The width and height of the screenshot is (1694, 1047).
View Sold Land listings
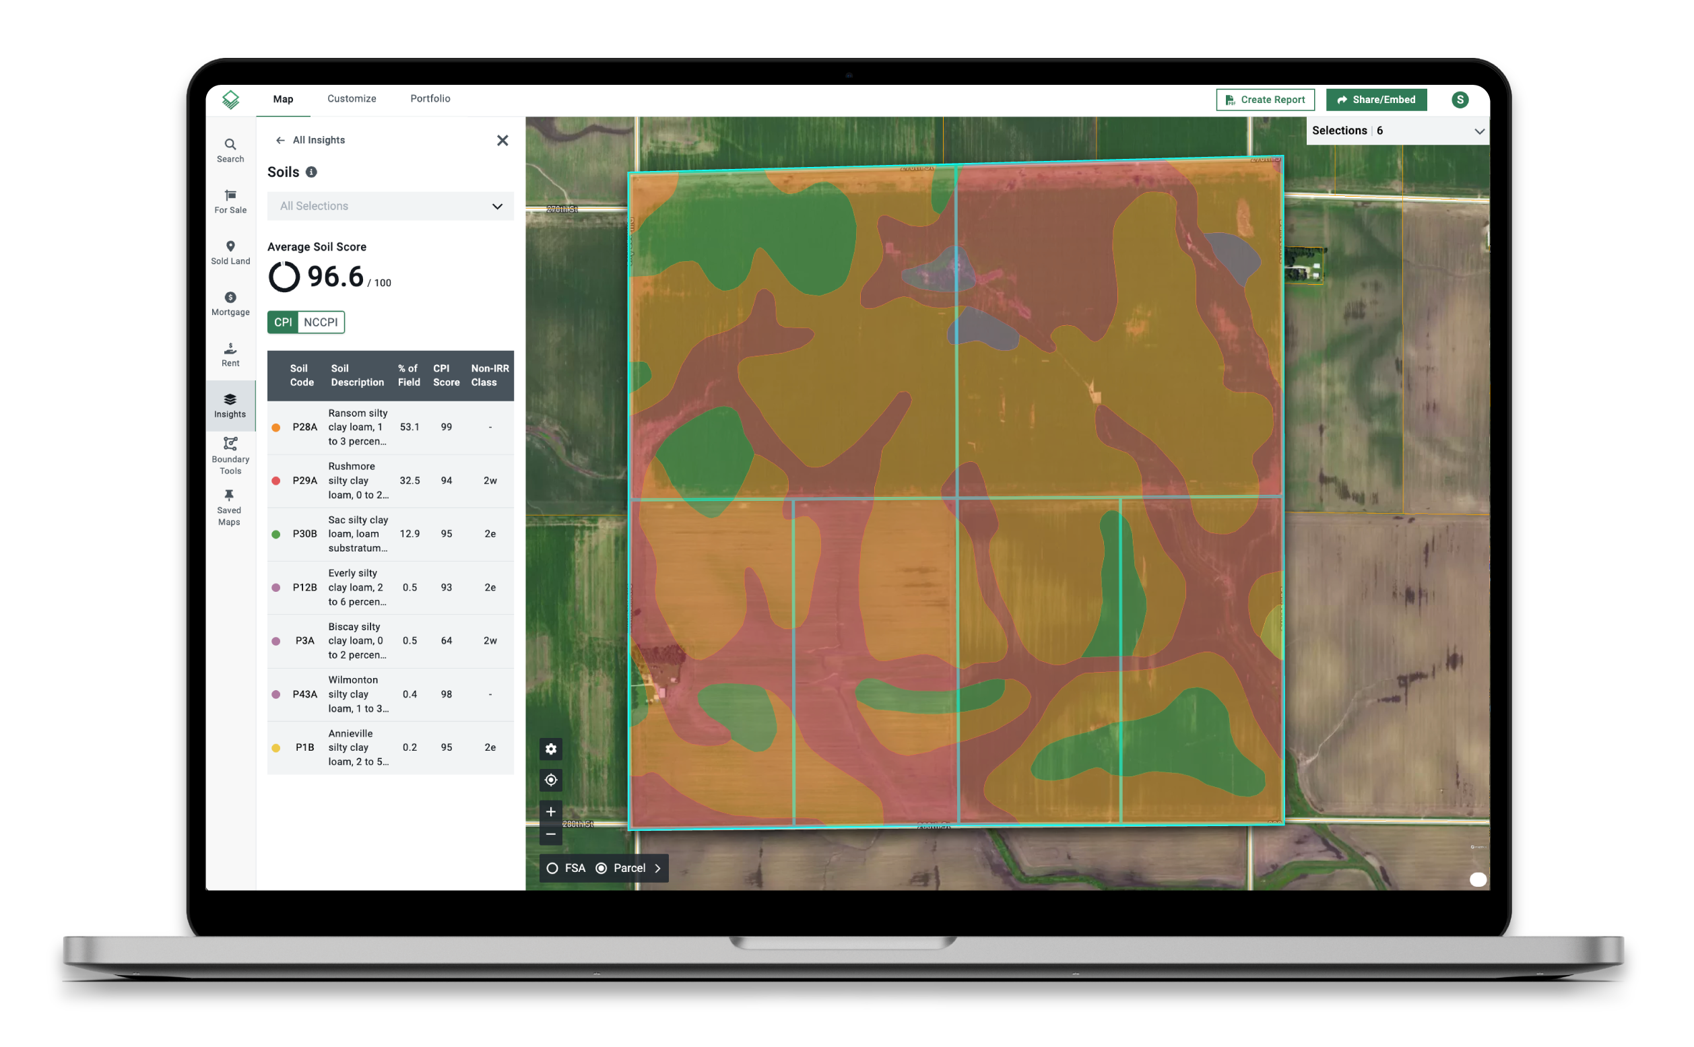pos(229,252)
